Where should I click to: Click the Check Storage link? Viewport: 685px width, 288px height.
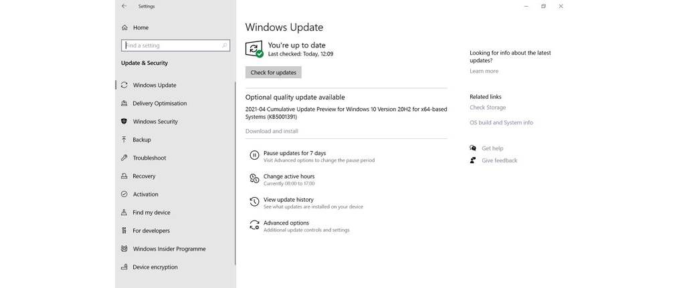tap(488, 108)
